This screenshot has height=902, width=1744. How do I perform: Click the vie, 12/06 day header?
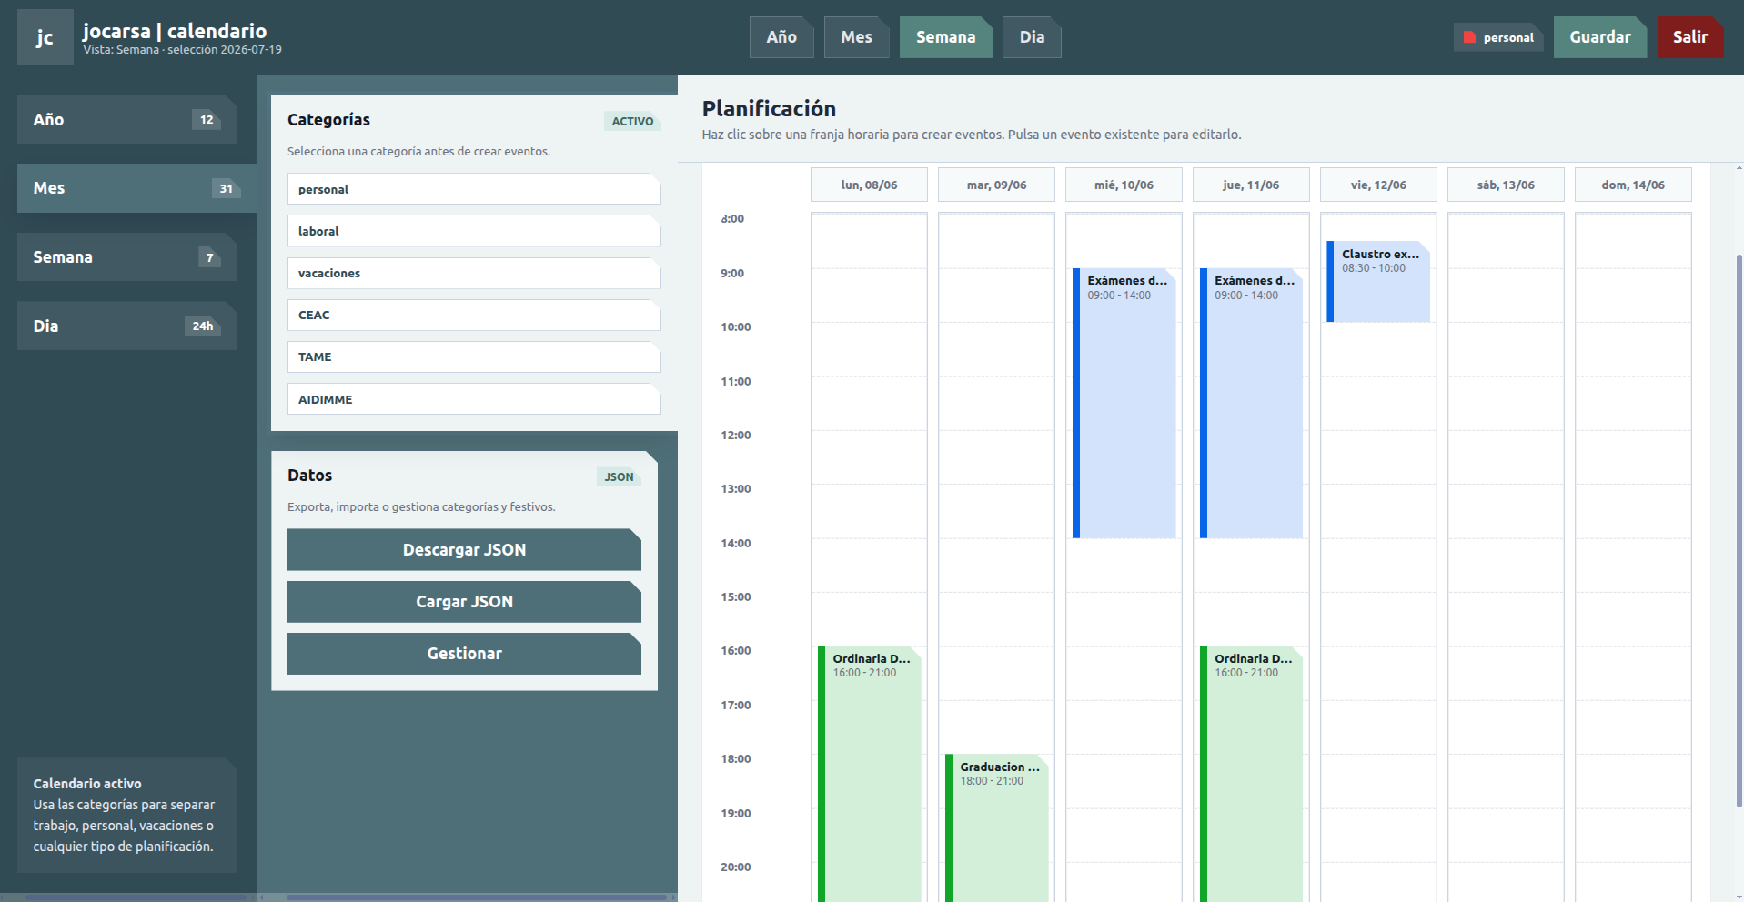tap(1378, 185)
